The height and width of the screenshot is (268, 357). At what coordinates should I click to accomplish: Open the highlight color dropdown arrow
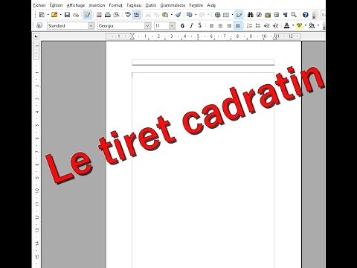click(306, 25)
